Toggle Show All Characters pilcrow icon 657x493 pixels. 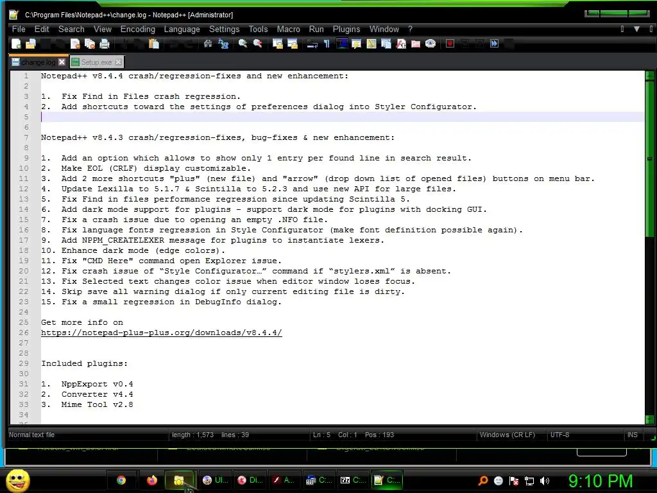point(327,44)
